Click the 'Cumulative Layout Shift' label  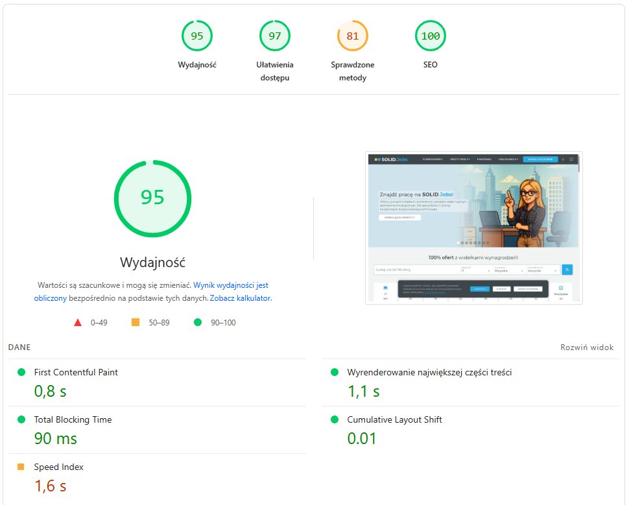tap(394, 419)
